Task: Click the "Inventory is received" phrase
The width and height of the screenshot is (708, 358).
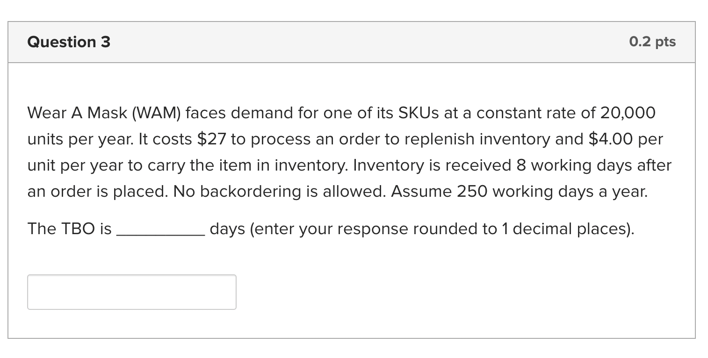Action: (x=426, y=165)
